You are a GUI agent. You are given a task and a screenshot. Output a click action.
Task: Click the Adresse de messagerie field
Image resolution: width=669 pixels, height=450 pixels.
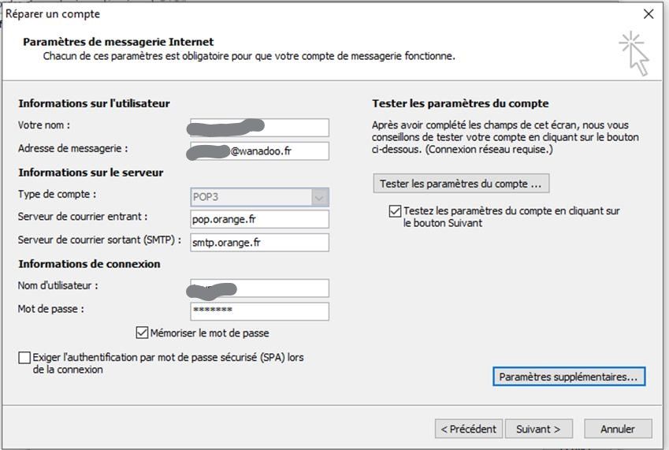tap(259, 151)
